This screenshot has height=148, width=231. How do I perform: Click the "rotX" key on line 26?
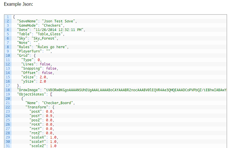(36, 124)
